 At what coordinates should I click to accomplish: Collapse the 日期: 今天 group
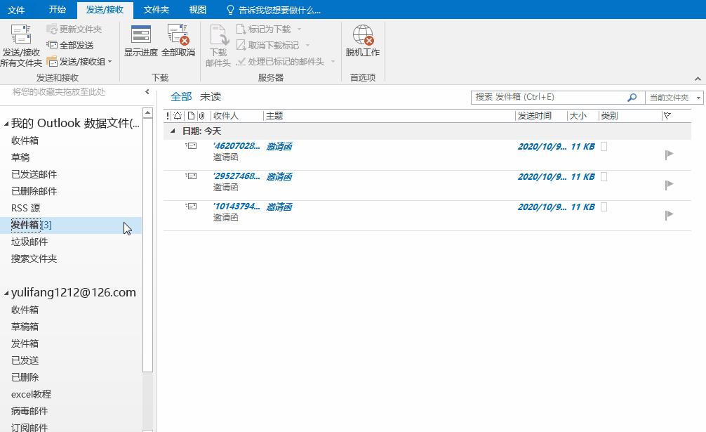click(x=172, y=131)
